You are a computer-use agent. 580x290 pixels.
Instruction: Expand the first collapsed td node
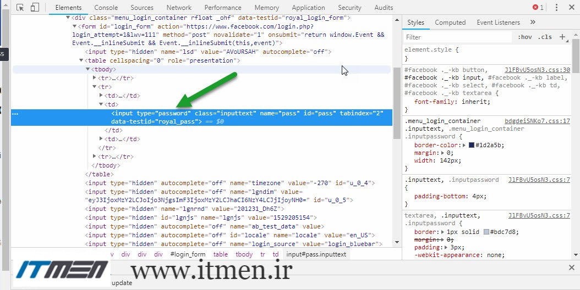click(x=101, y=96)
